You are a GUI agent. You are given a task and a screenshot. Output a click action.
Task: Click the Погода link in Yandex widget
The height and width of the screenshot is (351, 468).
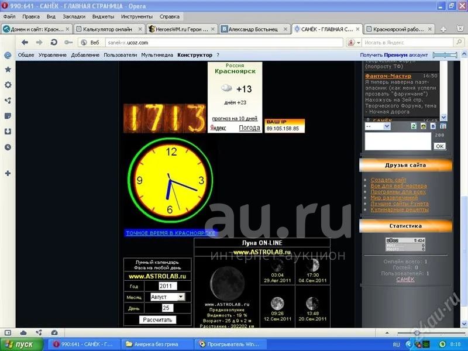click(250, 128)
